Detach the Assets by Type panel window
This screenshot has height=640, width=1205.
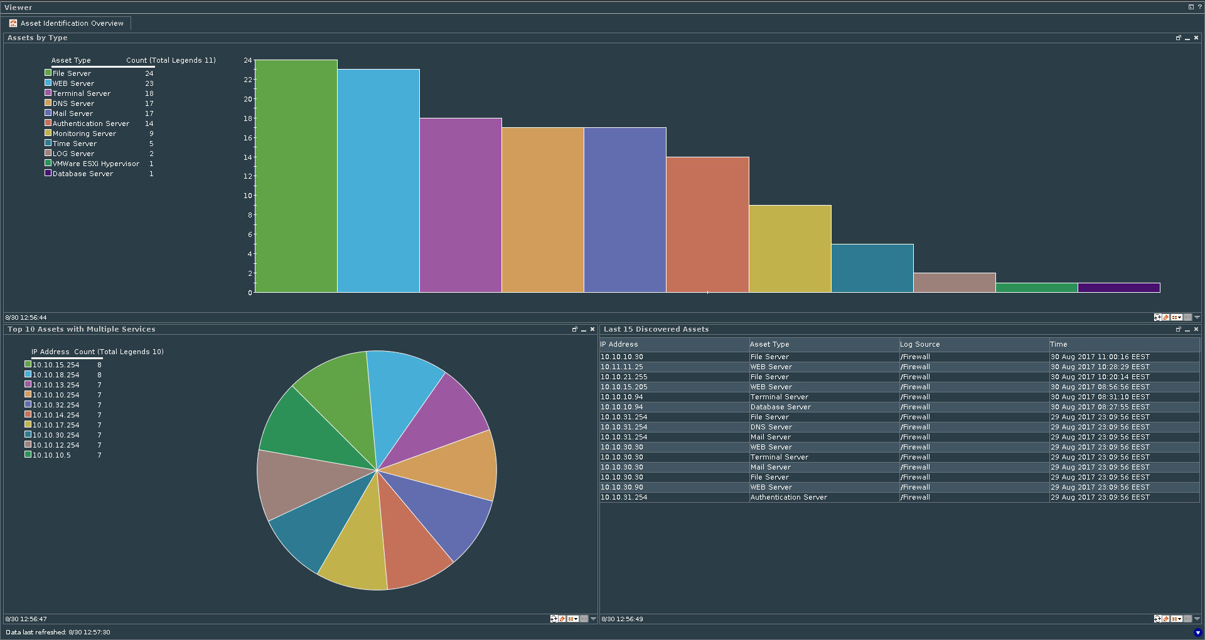pos(1178,38)
